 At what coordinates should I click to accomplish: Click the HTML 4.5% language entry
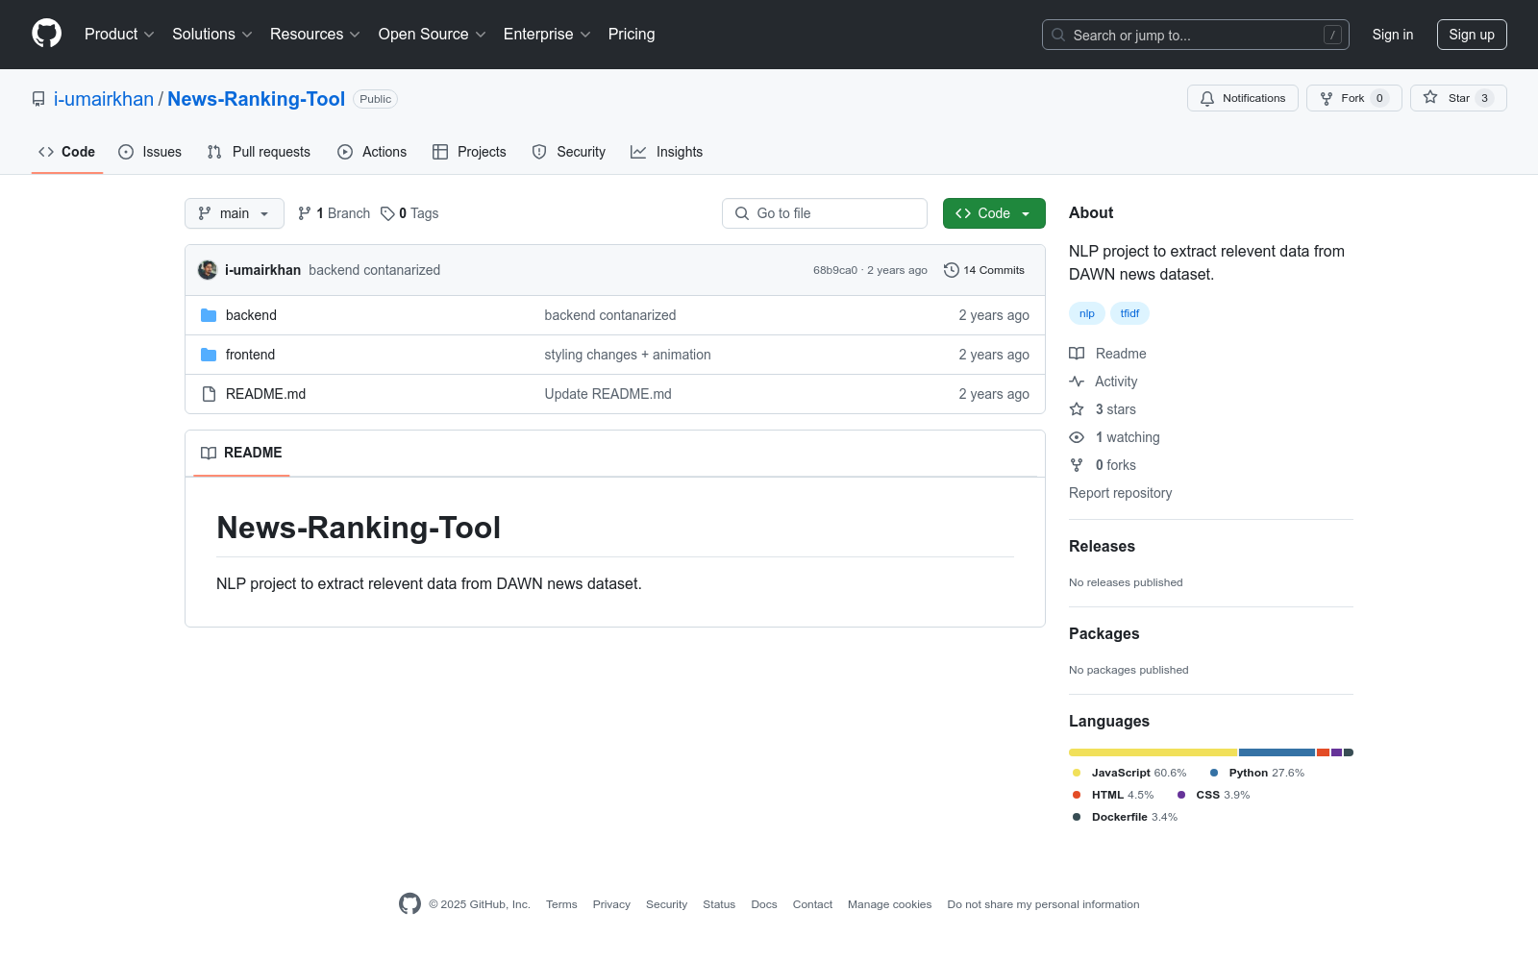tap(1113, 795)
